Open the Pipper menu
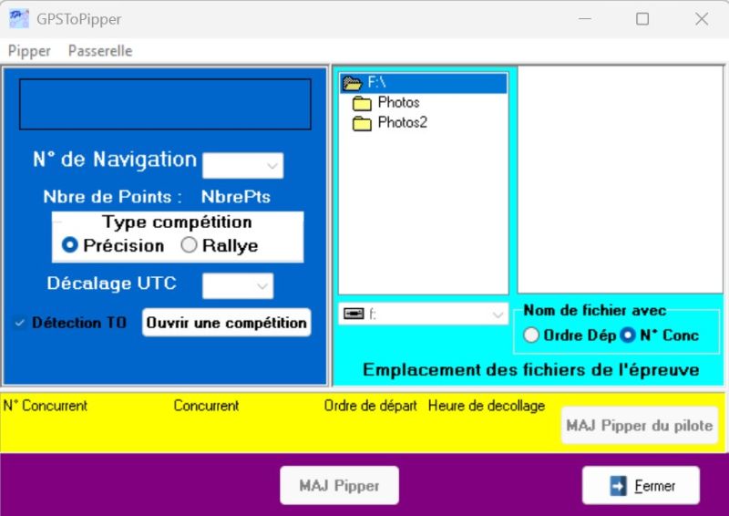Screen dimensions: 729x516 point(29,51)
